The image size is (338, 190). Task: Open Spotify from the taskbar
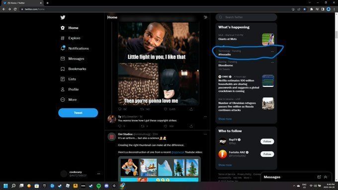coord(98,186)
